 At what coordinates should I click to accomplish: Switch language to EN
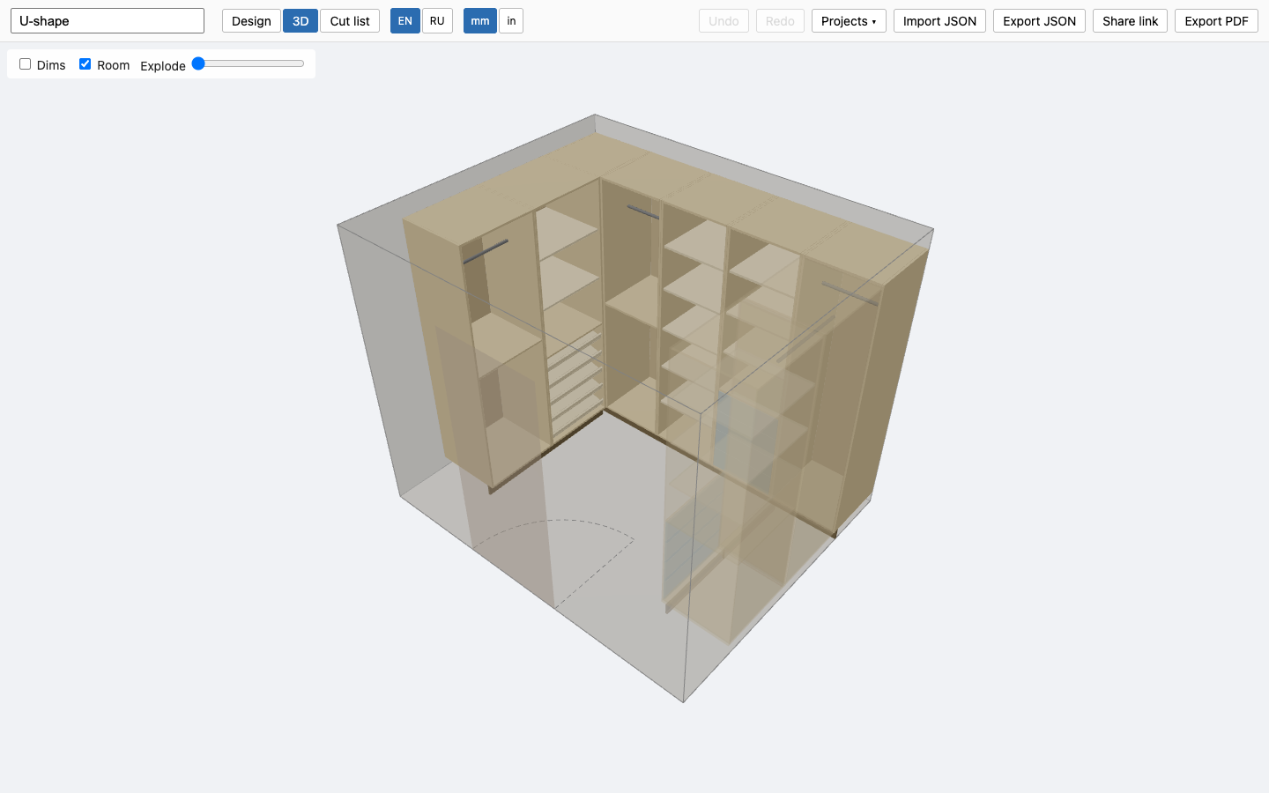click(x=405, y=21)
